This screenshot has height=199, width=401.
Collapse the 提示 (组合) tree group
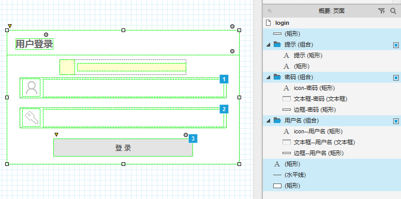[268, 45]
